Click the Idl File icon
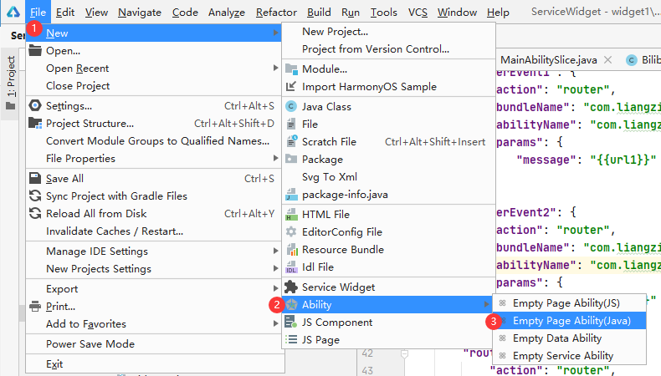The width and height of the screenshot is (661, 376). [x=291, y=267]
